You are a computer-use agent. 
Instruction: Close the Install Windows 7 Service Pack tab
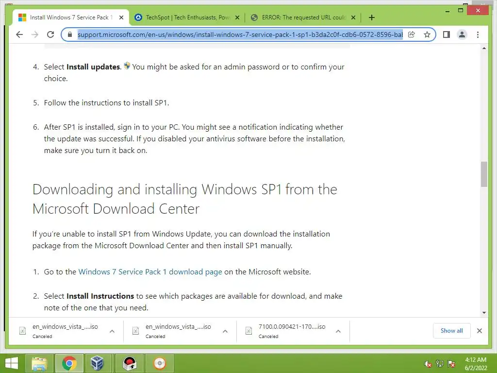pos(121,17)
